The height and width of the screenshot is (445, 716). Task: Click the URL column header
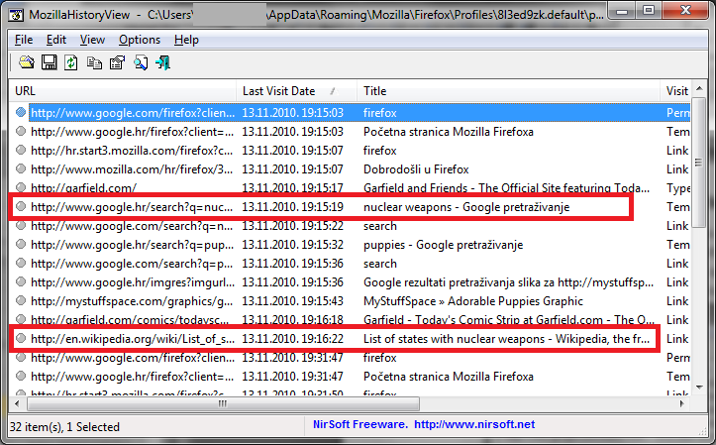tap(25, 91)
